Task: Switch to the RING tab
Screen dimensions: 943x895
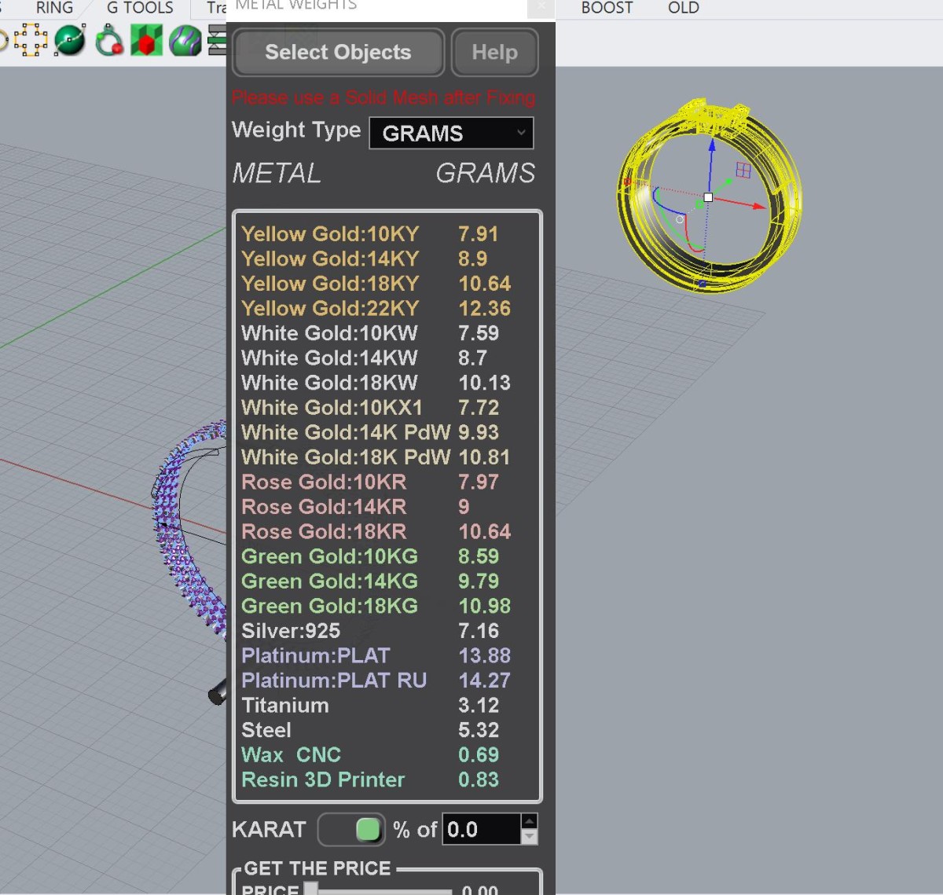Action: click(x=54, y=8)
